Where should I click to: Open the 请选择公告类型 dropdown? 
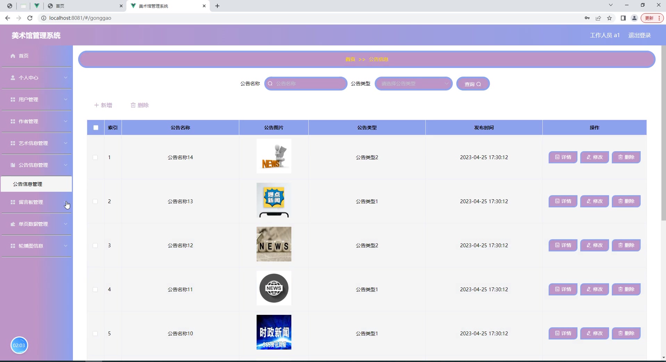[x=413, y=84]
